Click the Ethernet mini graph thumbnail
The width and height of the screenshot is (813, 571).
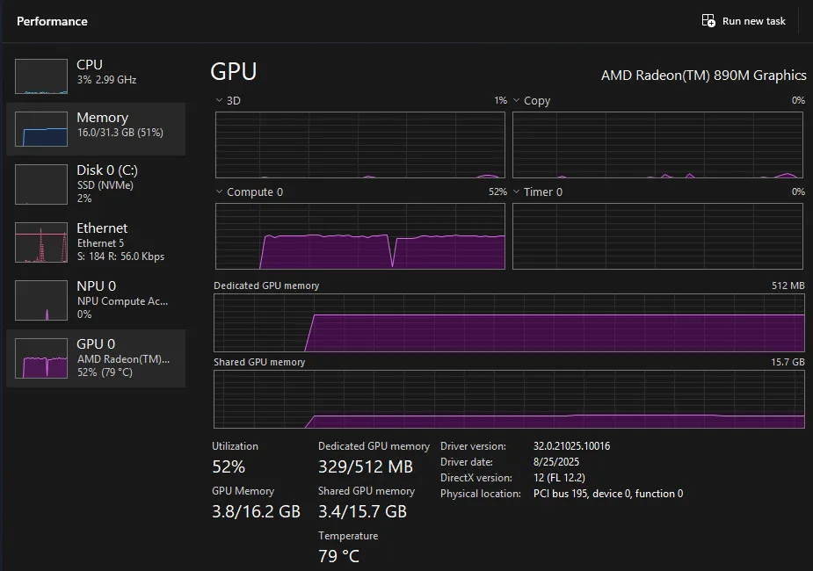[x=41, y=242]
